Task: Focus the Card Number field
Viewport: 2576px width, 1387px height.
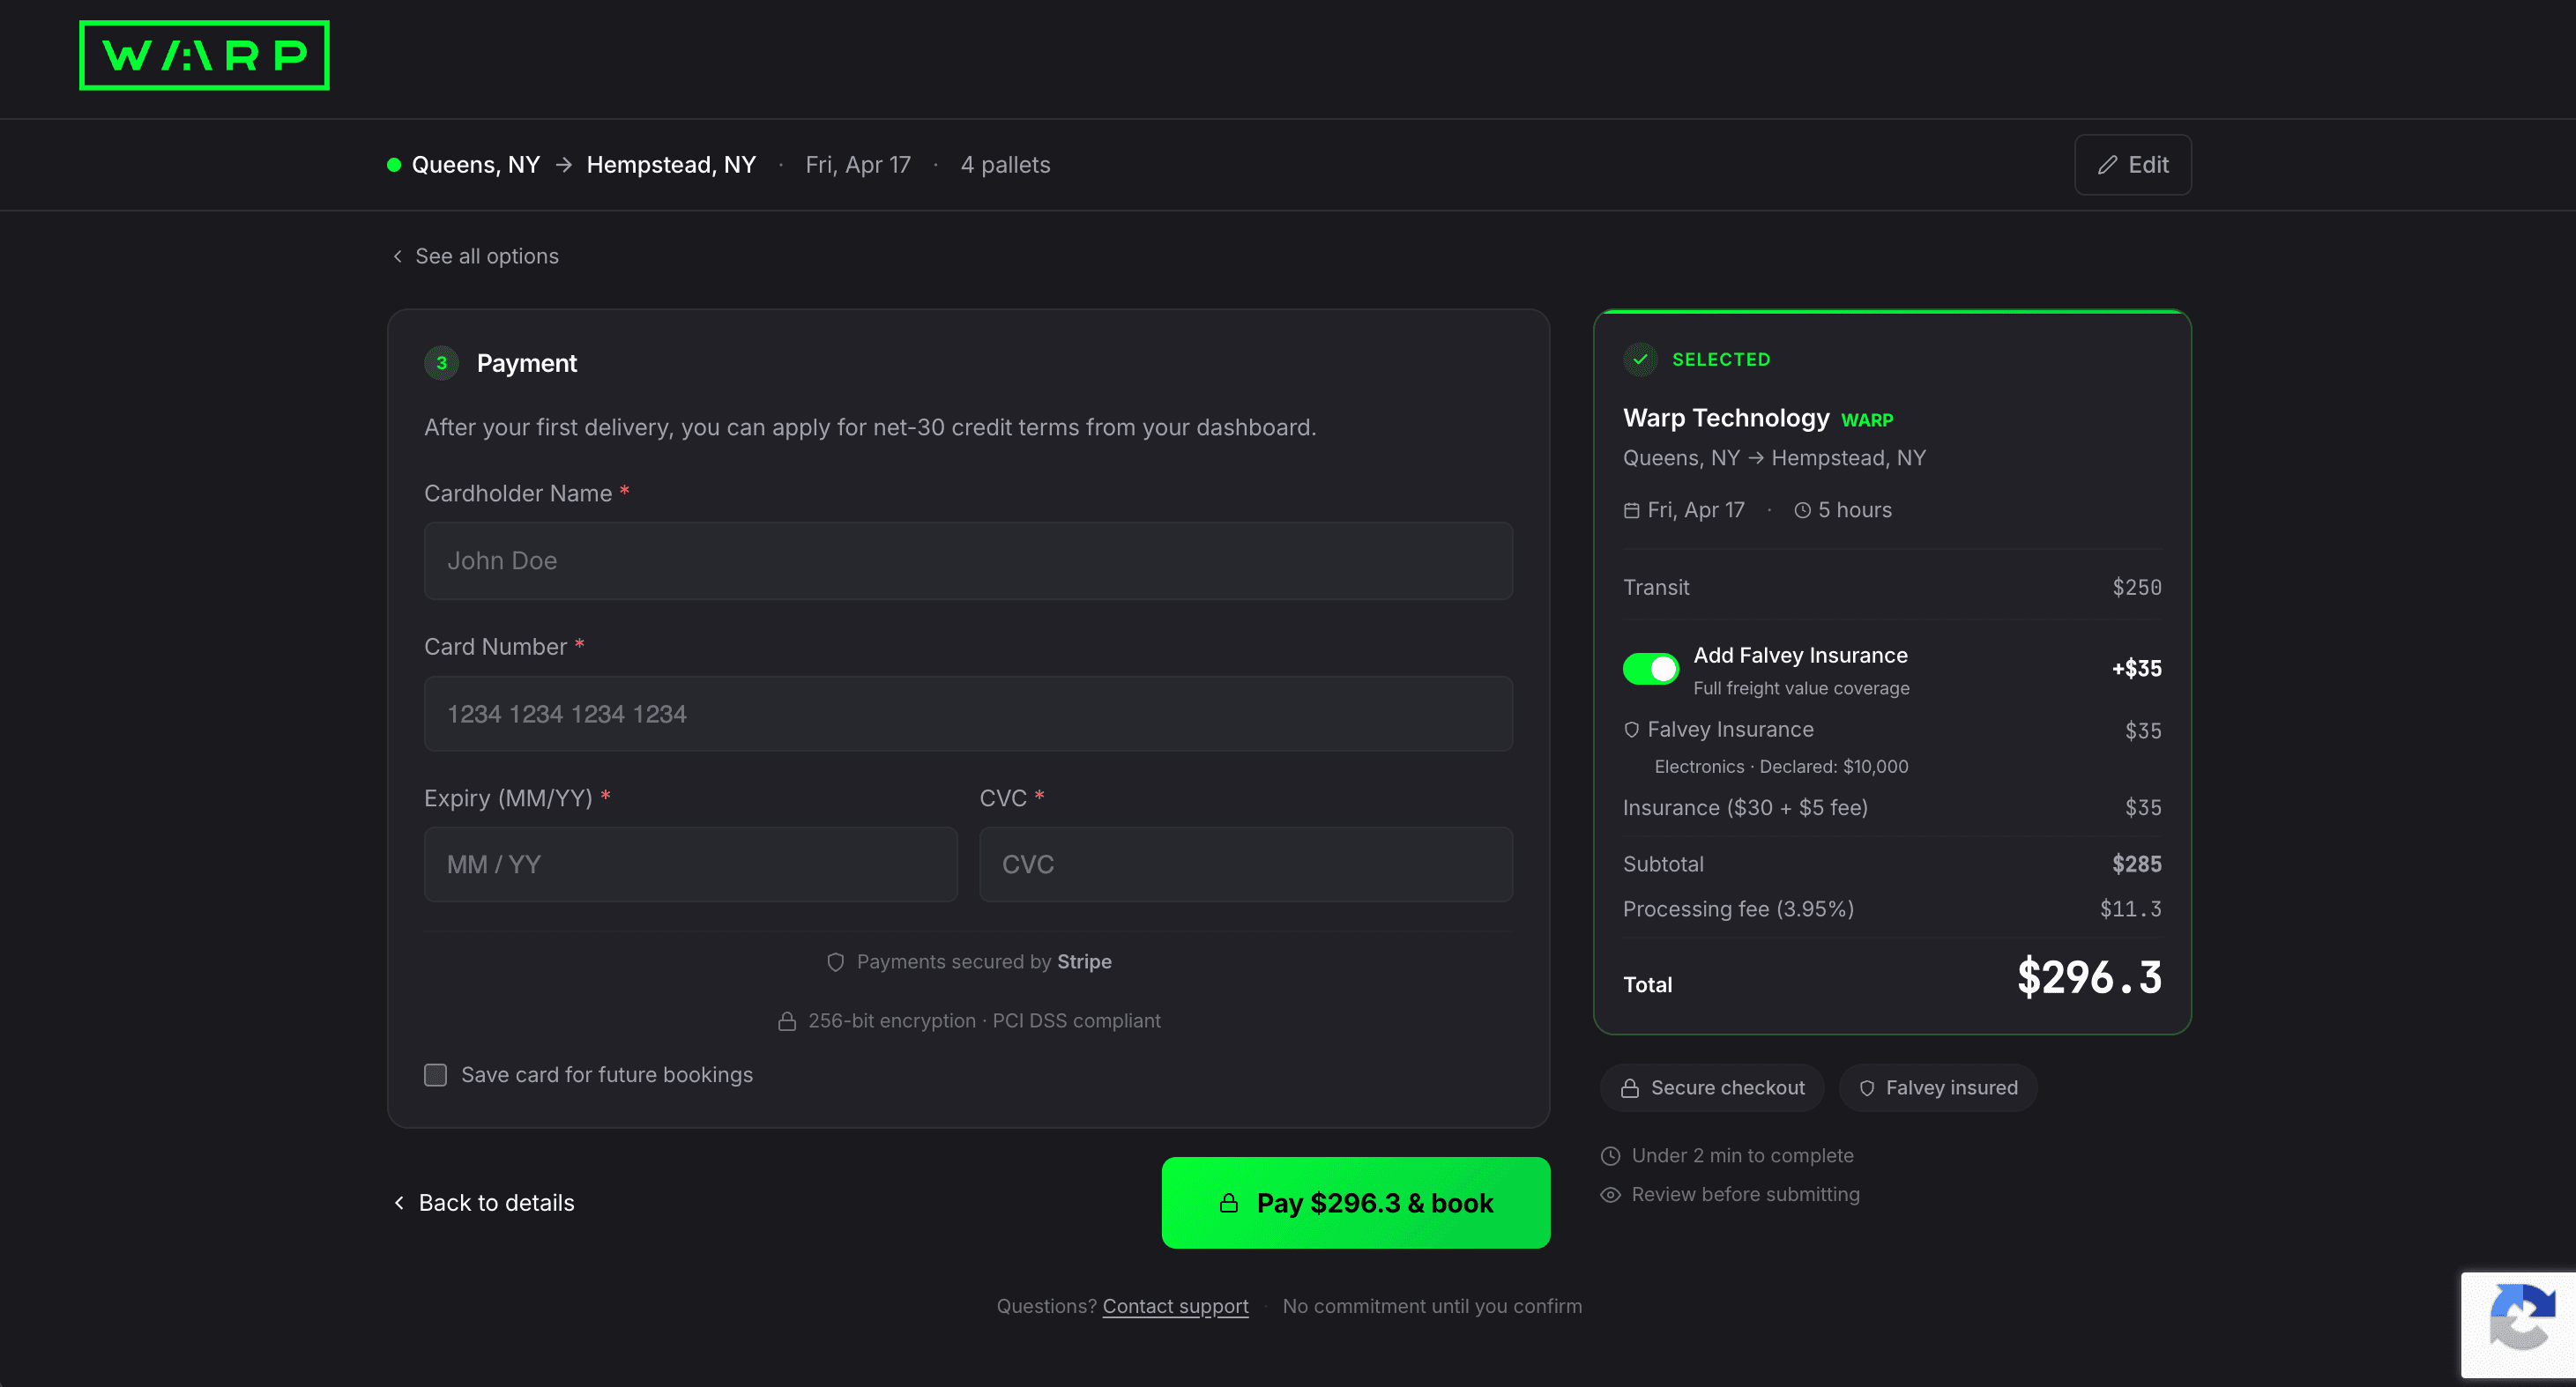Action: (968, 715)
